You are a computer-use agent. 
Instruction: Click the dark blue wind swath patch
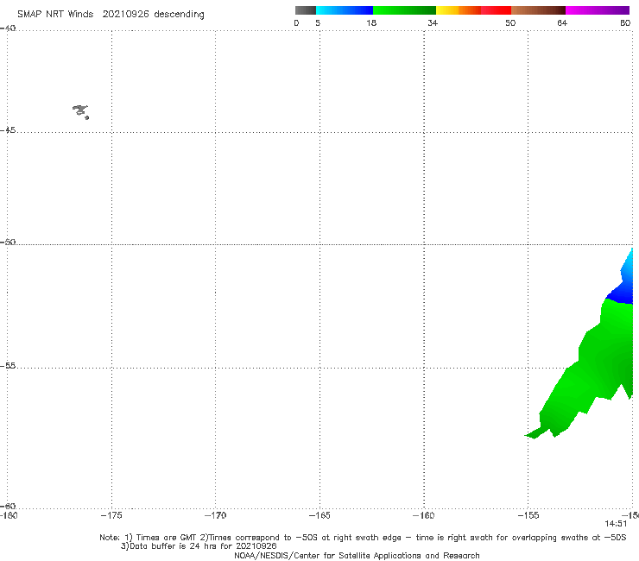coord(622,293)
